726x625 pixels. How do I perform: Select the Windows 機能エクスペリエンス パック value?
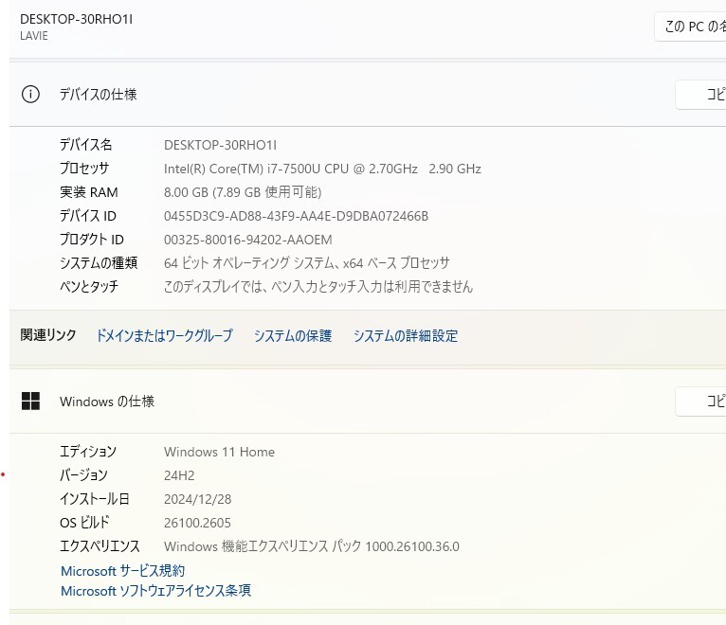312,546
